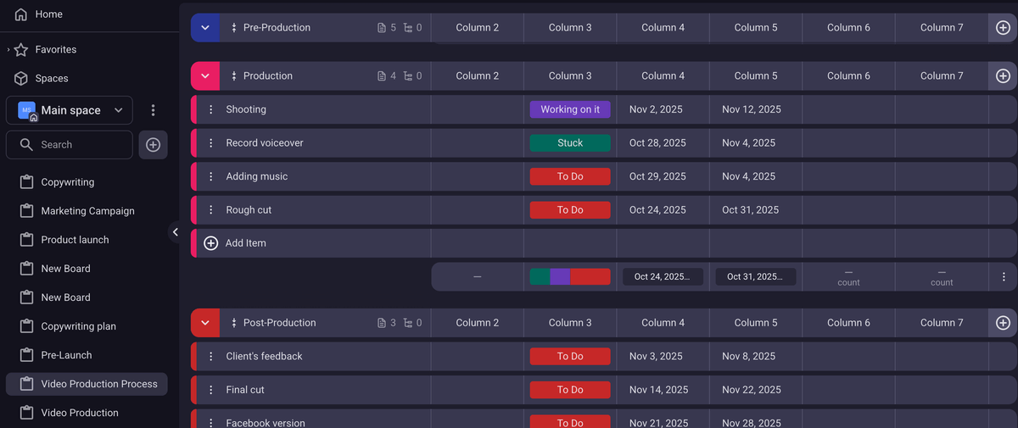Change Client's feedback To Do status
Viewport: 1018px width, 428px height.
(570, 357)
